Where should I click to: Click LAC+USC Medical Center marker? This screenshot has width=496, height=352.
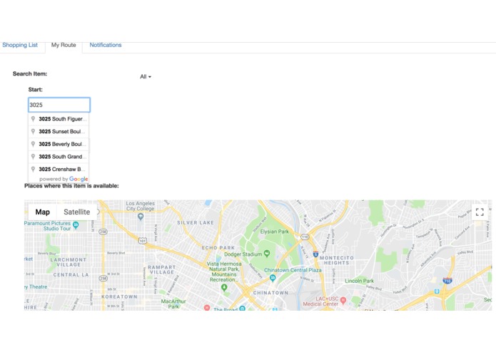point(343,300)
